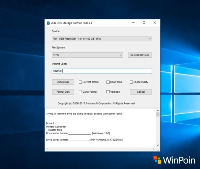200x169 pixels.
Task: Click the Drive Model Number line in log
Action: pyautogui.click(x=78, y=133)
